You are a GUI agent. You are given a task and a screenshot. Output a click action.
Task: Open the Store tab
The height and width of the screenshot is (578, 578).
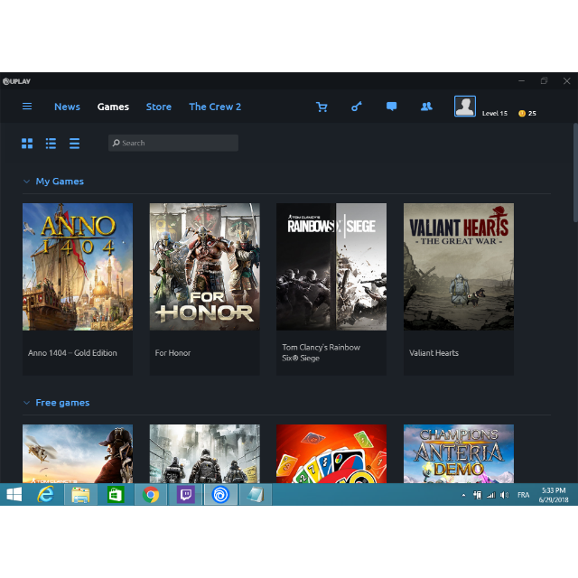[159, 107]
